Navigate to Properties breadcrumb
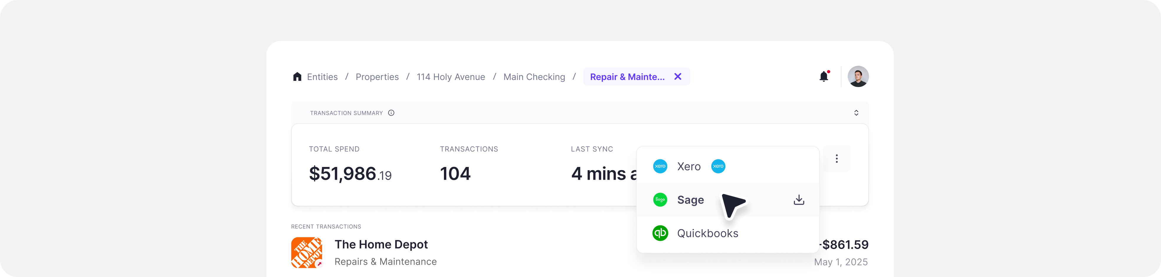 click(x=377, y=77)
